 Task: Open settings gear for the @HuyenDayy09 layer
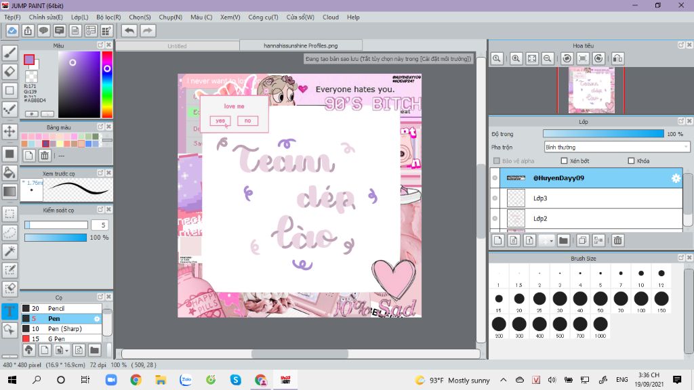click(676, 178)
